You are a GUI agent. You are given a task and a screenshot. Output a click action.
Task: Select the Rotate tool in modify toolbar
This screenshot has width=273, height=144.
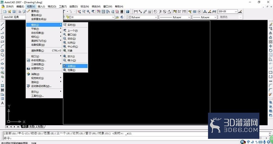tap(270, 51)
